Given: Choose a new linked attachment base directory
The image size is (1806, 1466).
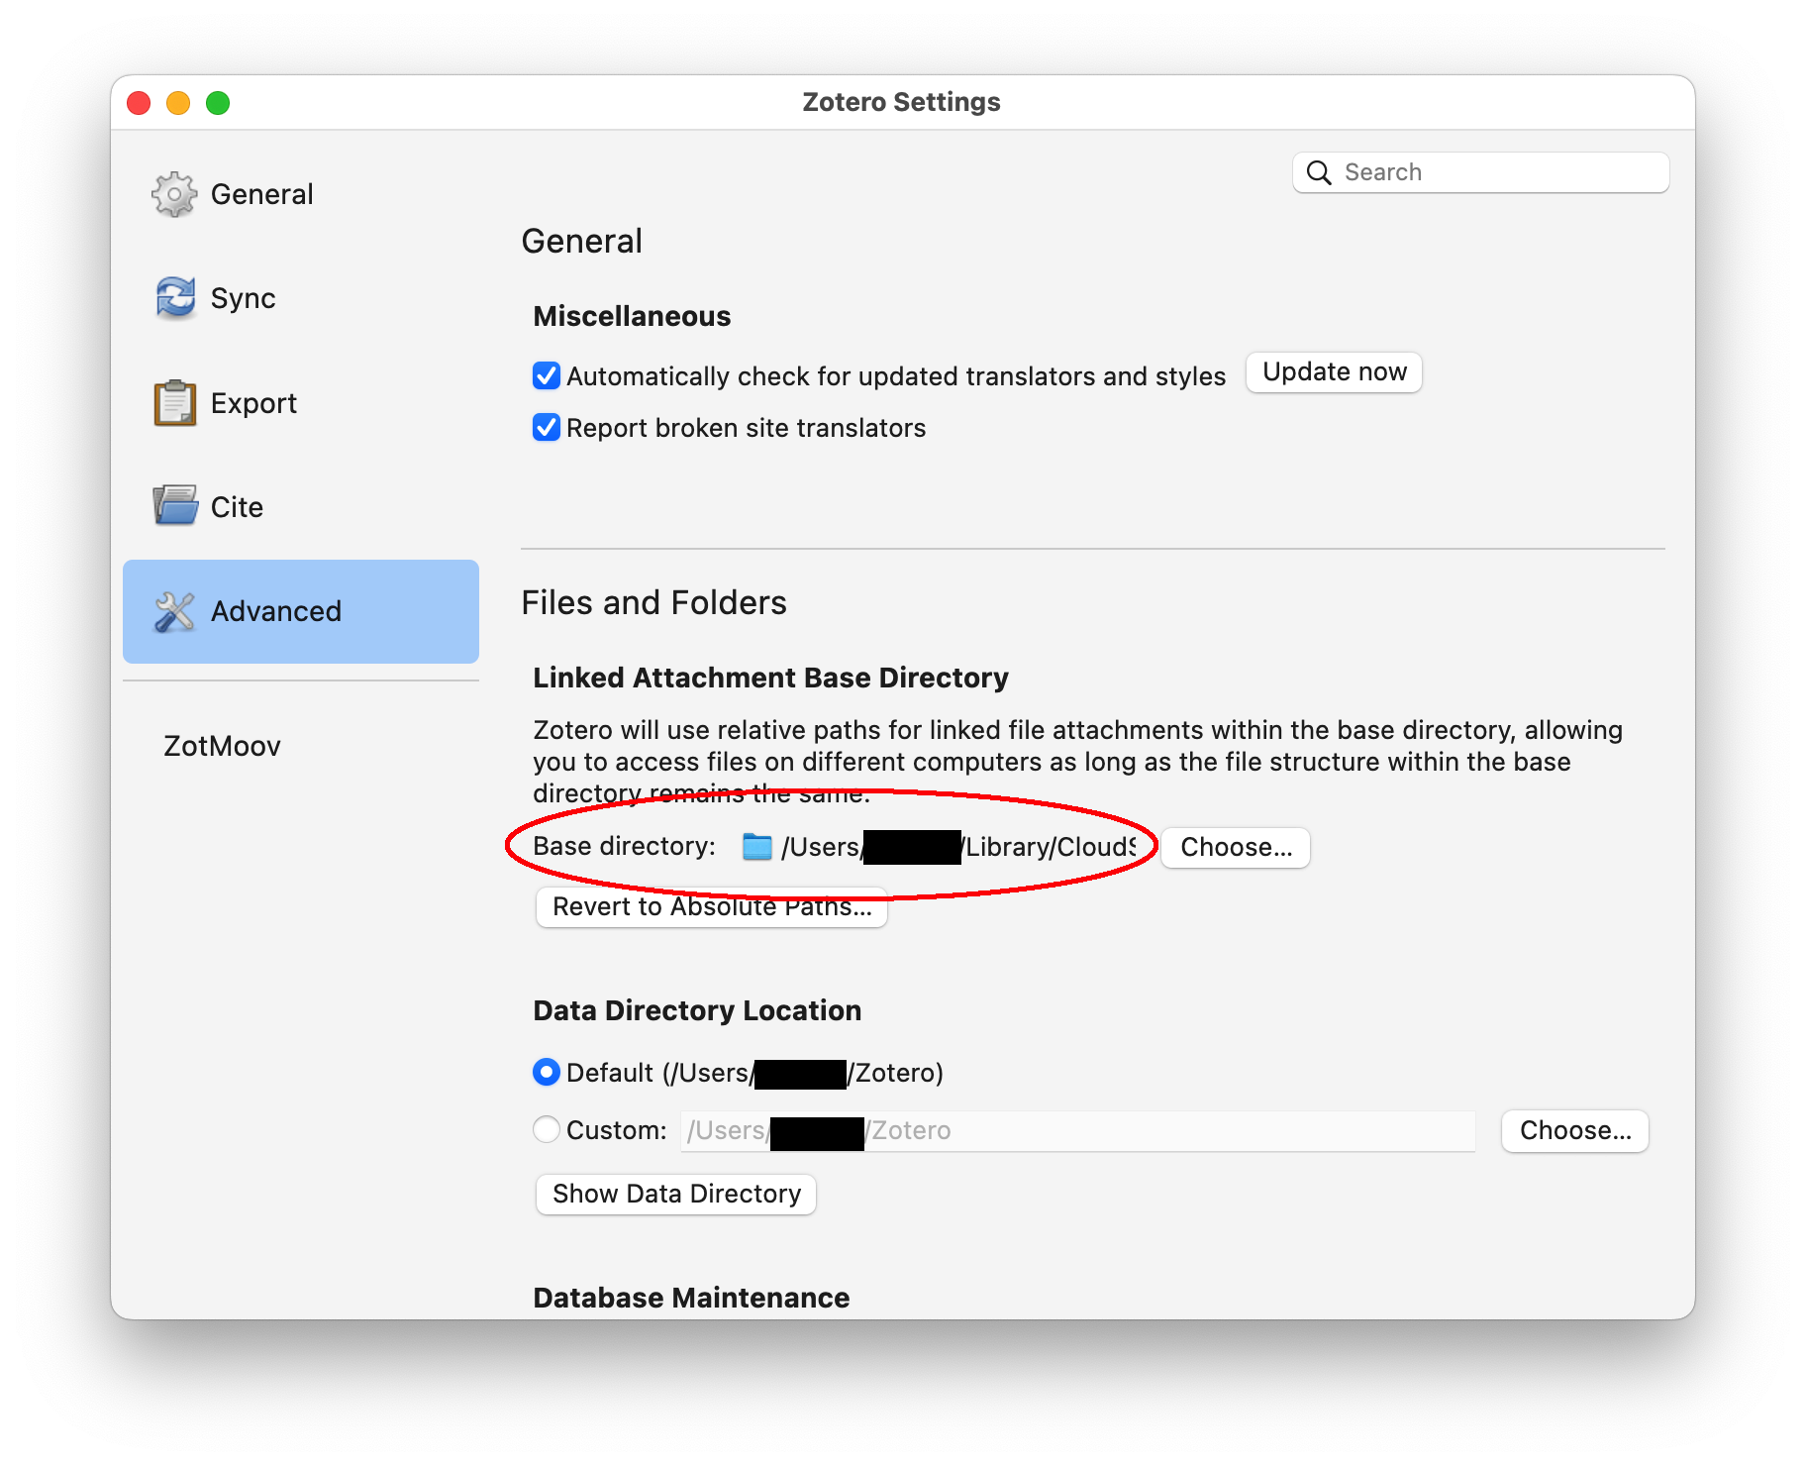Looking at the screenshot, I should pyautogui.click(x=1236, y=848).
